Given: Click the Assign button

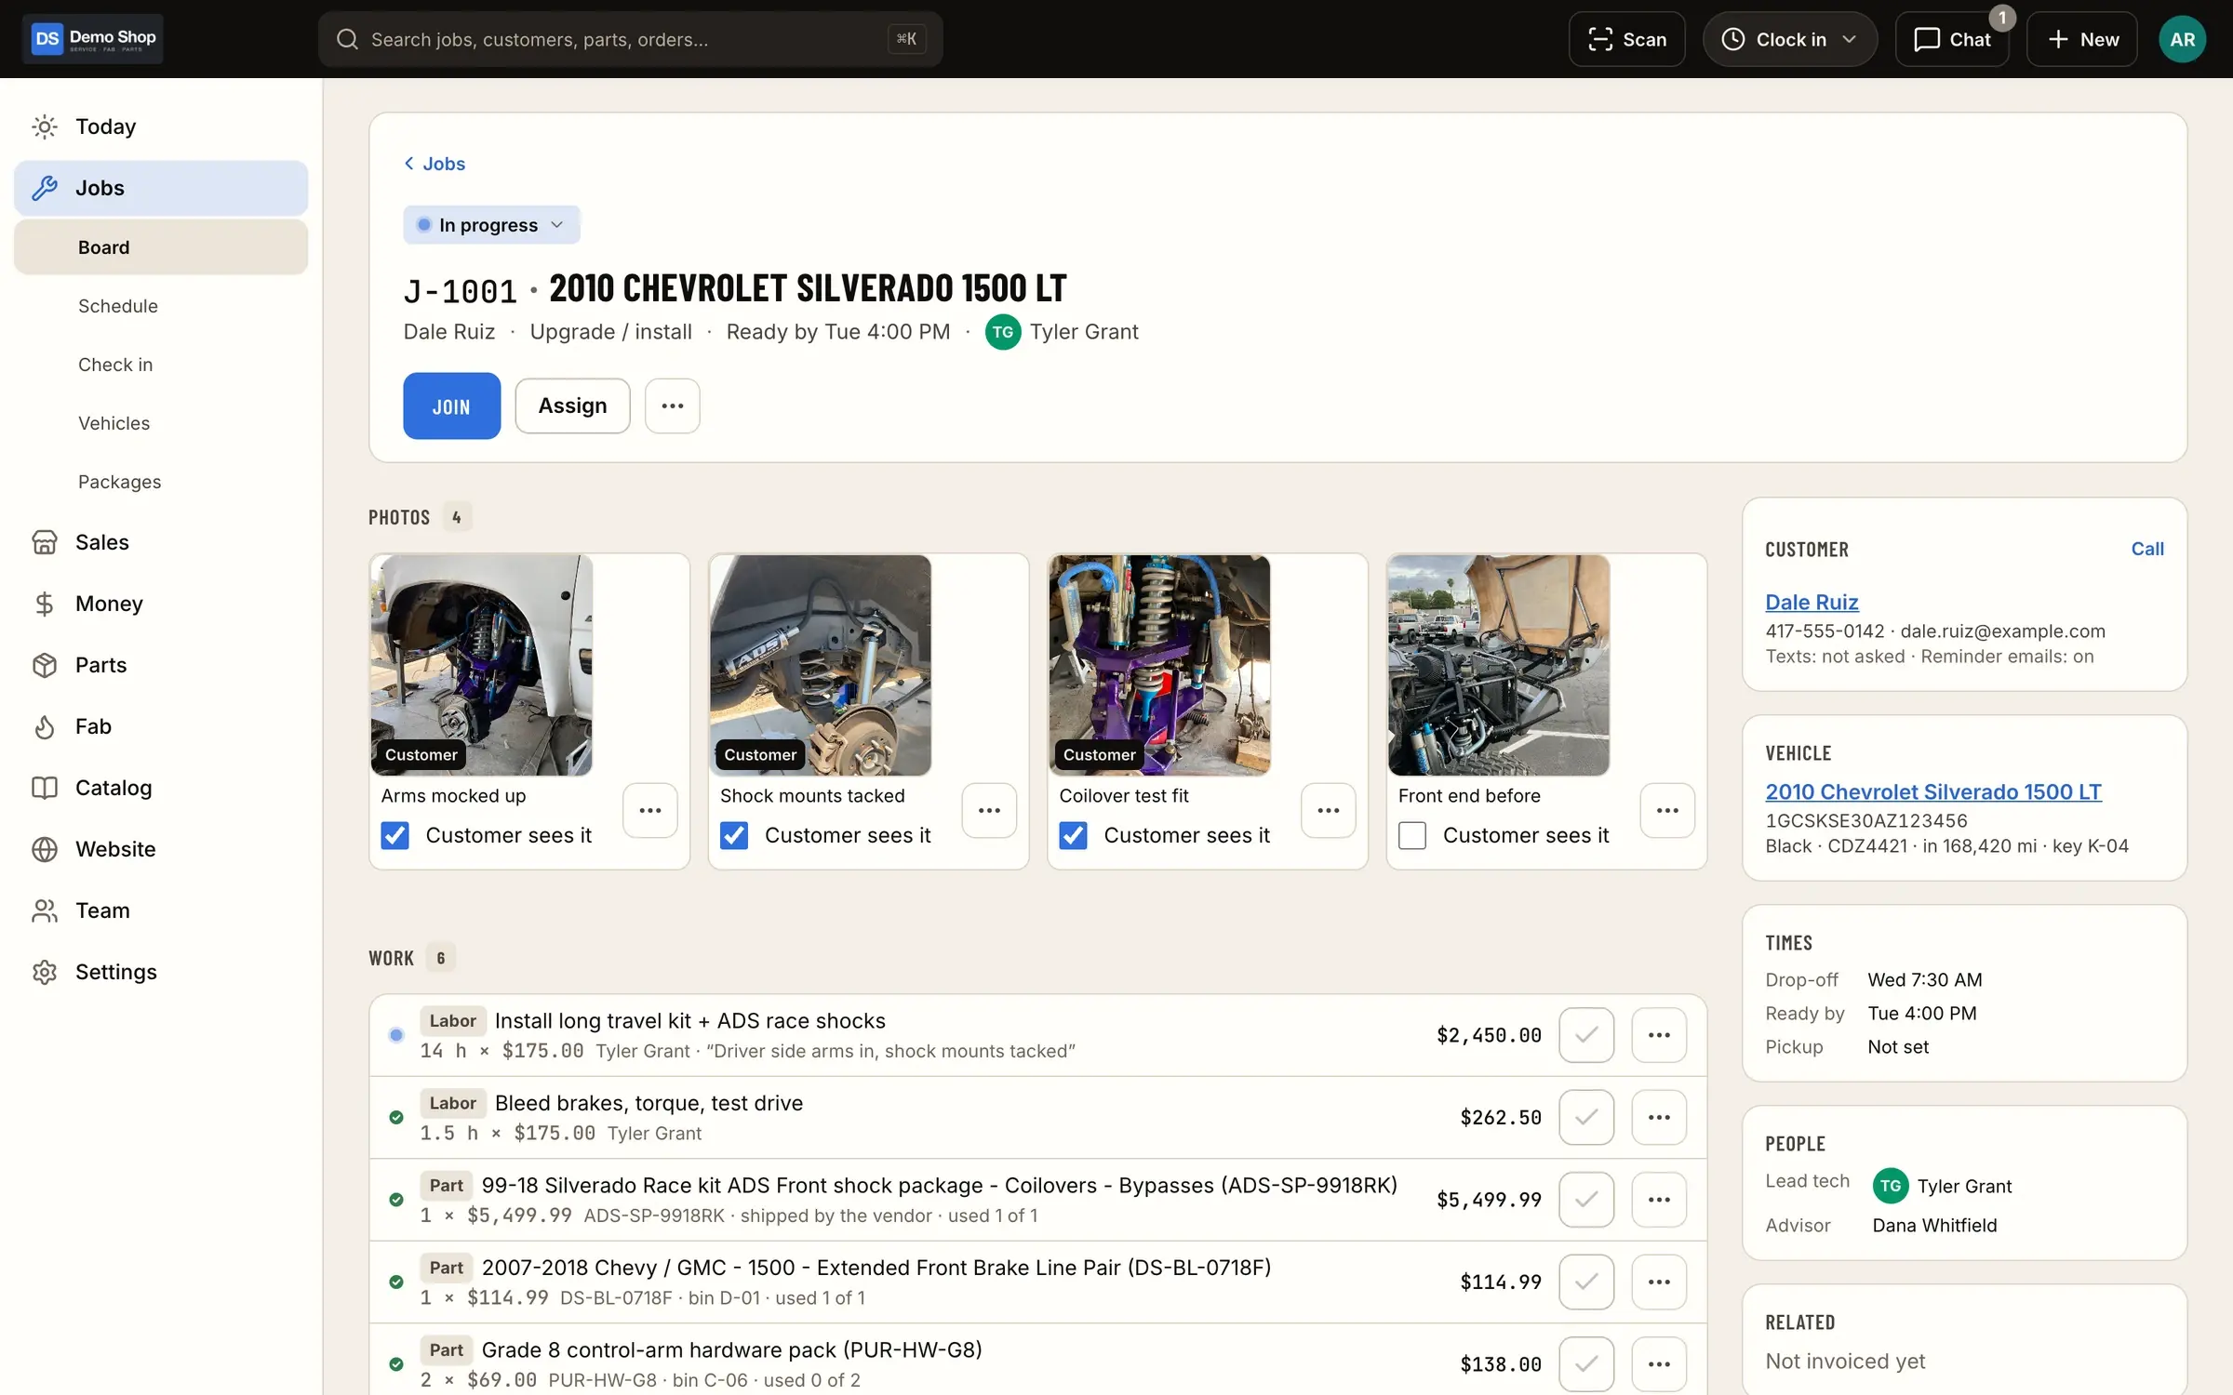Looking at the screenshot, I should pyautogui.click(x=572, y=405).
